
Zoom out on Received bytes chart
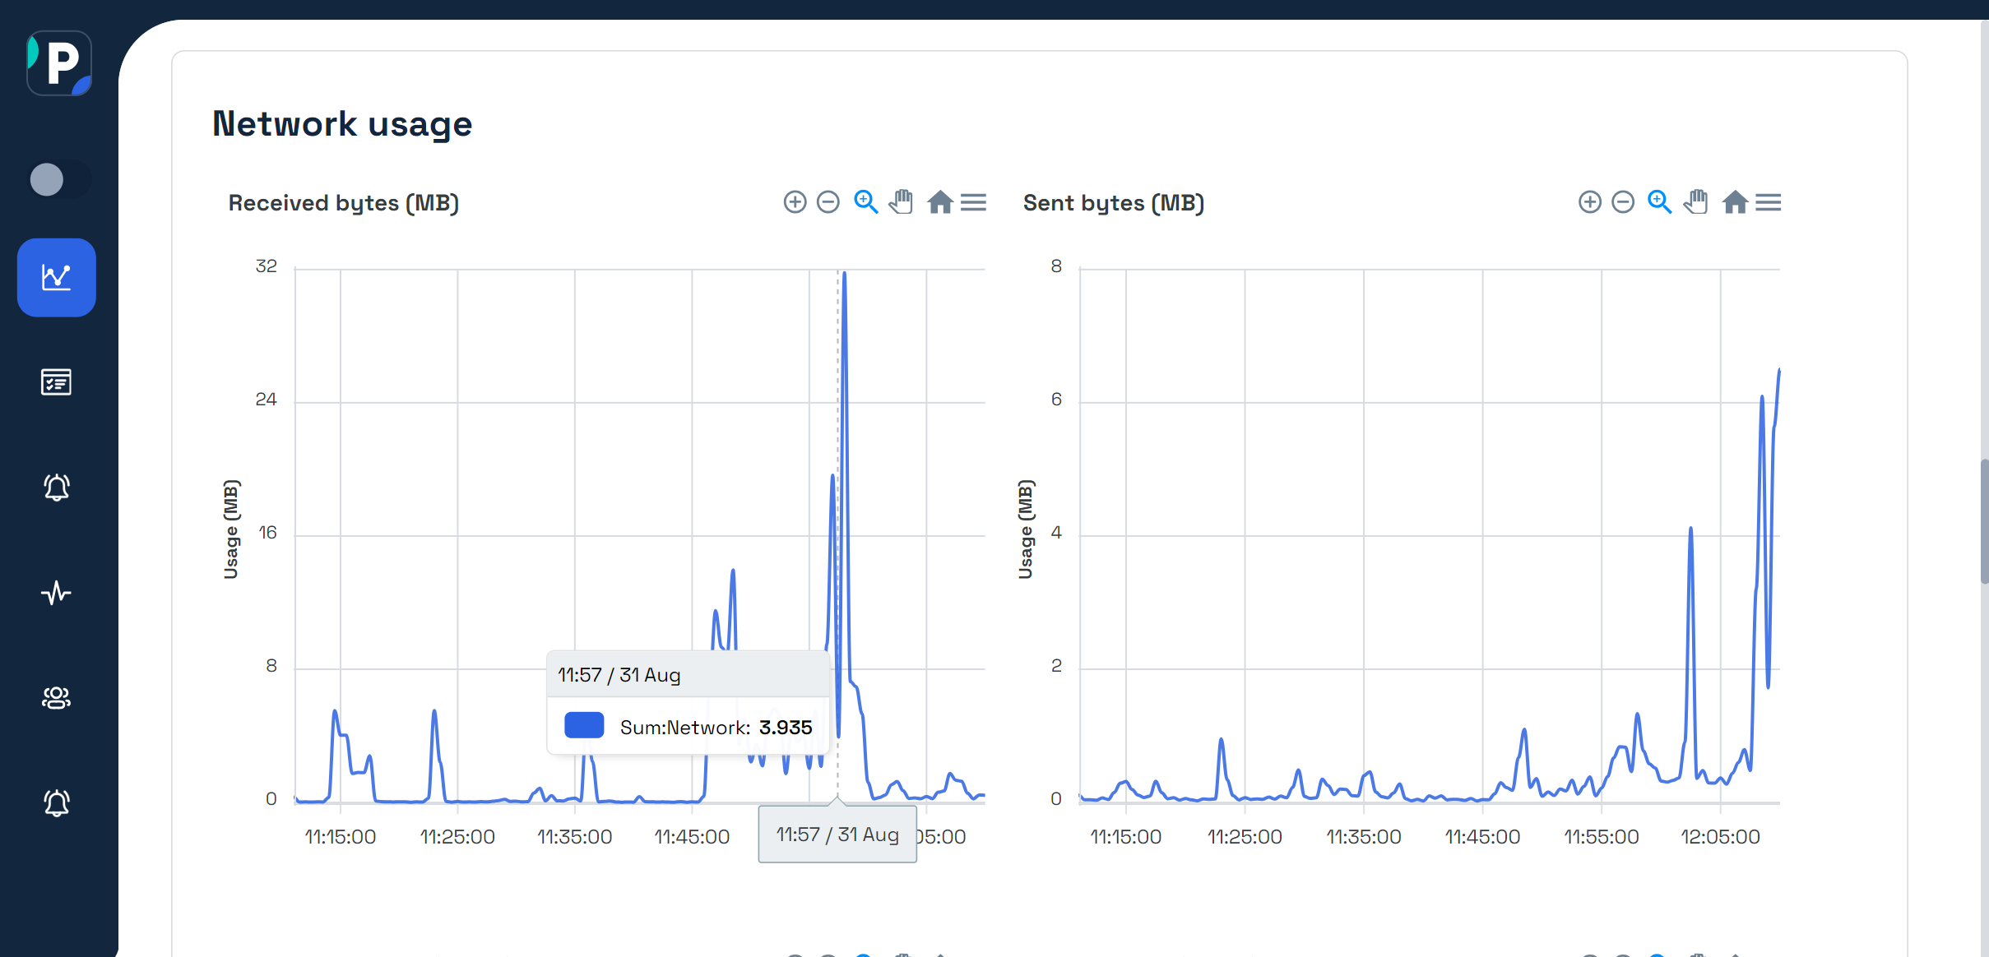(x=828, y=202)
